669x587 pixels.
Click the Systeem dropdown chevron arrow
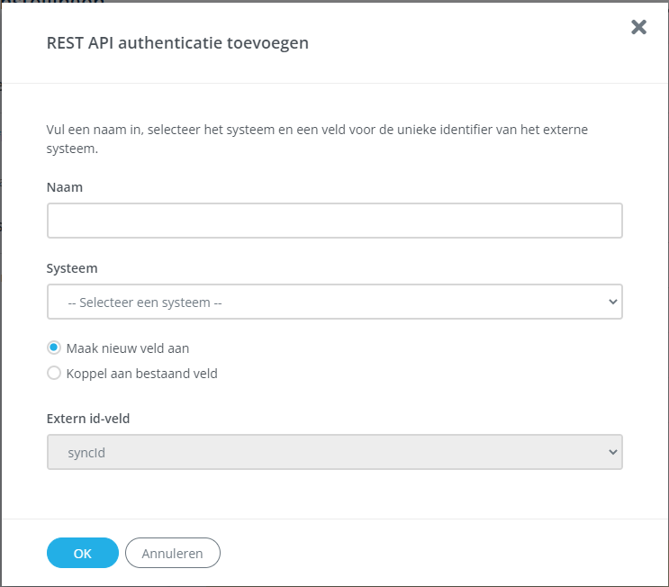point(613,302)
